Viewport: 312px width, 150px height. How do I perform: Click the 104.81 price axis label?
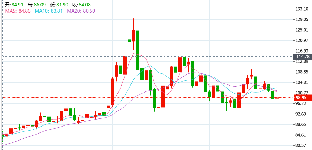pos(302,82)
